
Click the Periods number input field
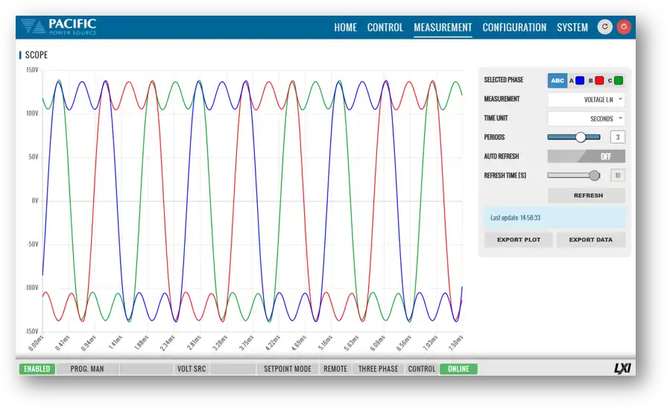pyautogui.click(x=617, y=137)
